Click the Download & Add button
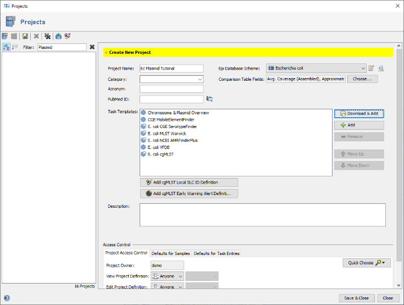 [359, 114]
